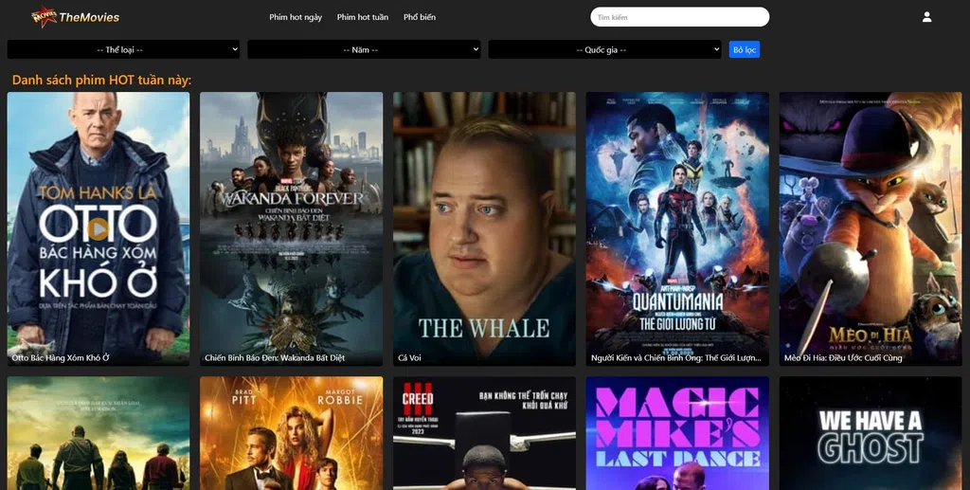Image resolution: width=970 pixels, height=490 pixels.
Task: Open the Creed III poster
Action: [x=484, y=433]
